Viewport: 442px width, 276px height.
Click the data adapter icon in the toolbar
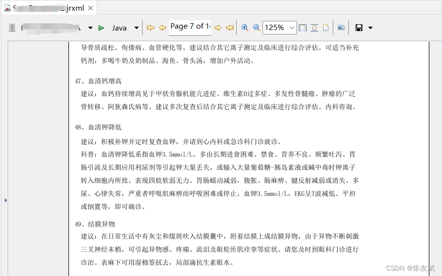coord(12,28)
